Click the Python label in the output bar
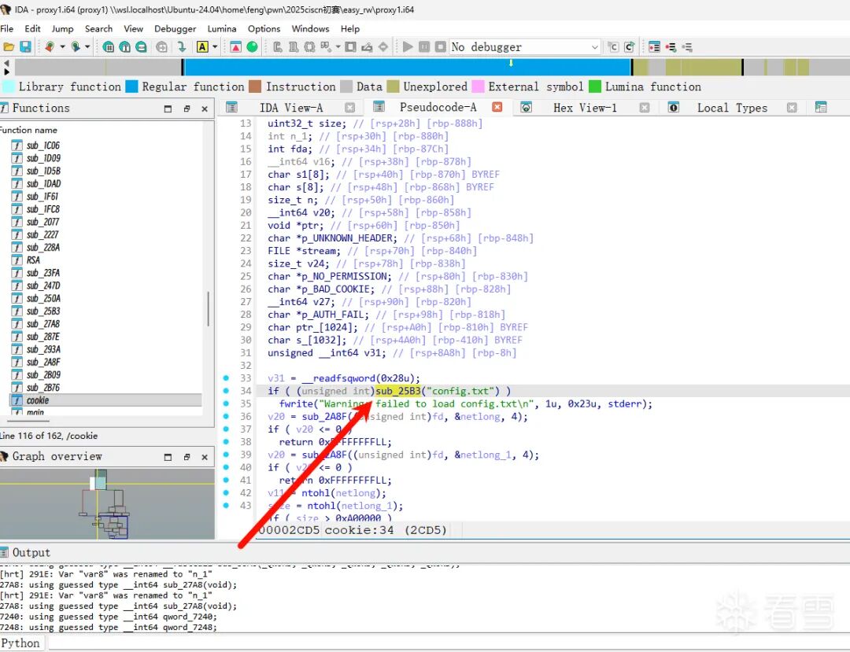850x652 pixels. 22,643
